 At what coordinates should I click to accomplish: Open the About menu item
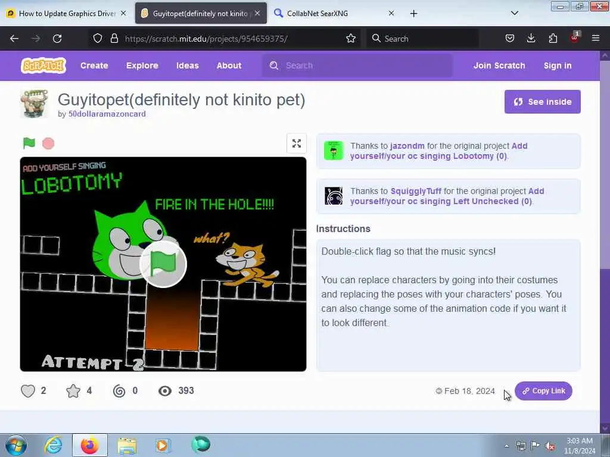pyautogui.click(x=229, y=65)
